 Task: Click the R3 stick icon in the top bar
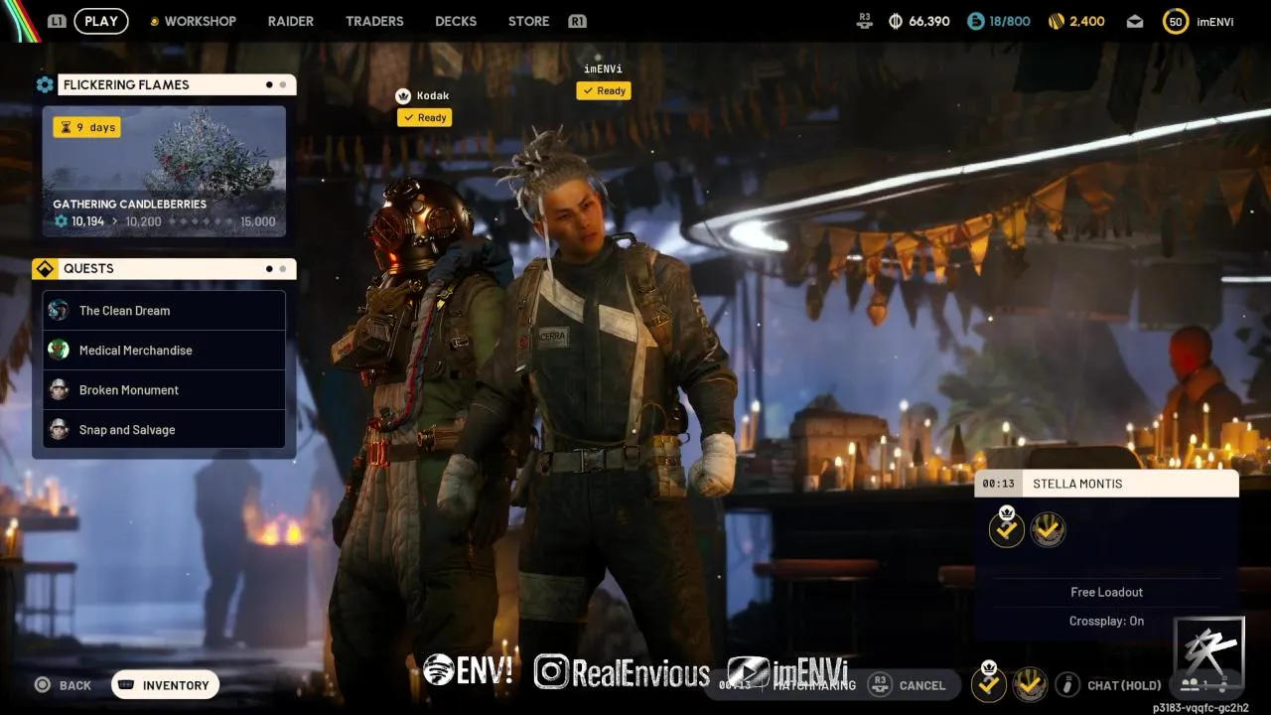pyautogui.click(x=865, y=20)
